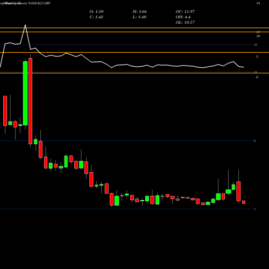
Task: Select the close price C: 1.42
Action: [96, 17]
